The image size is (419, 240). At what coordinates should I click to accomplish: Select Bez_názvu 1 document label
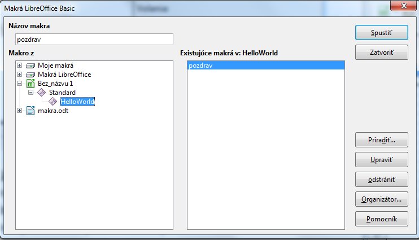tap(55, 84)
